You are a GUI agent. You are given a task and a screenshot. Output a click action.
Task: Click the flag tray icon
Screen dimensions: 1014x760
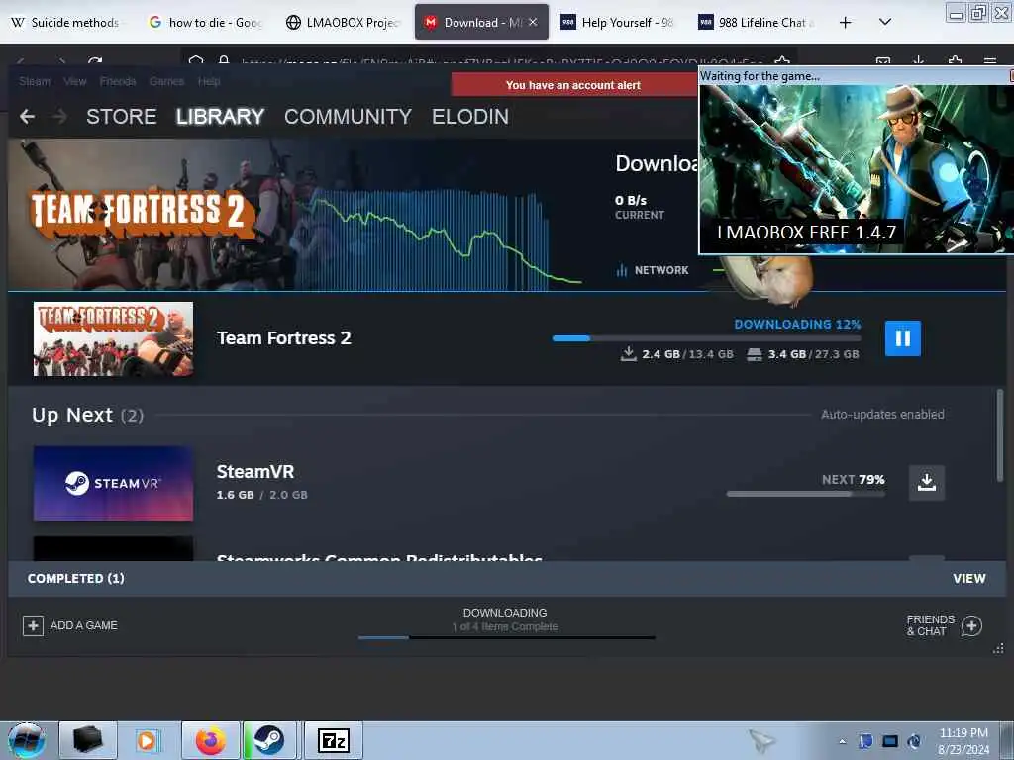(x=865, y=741)
